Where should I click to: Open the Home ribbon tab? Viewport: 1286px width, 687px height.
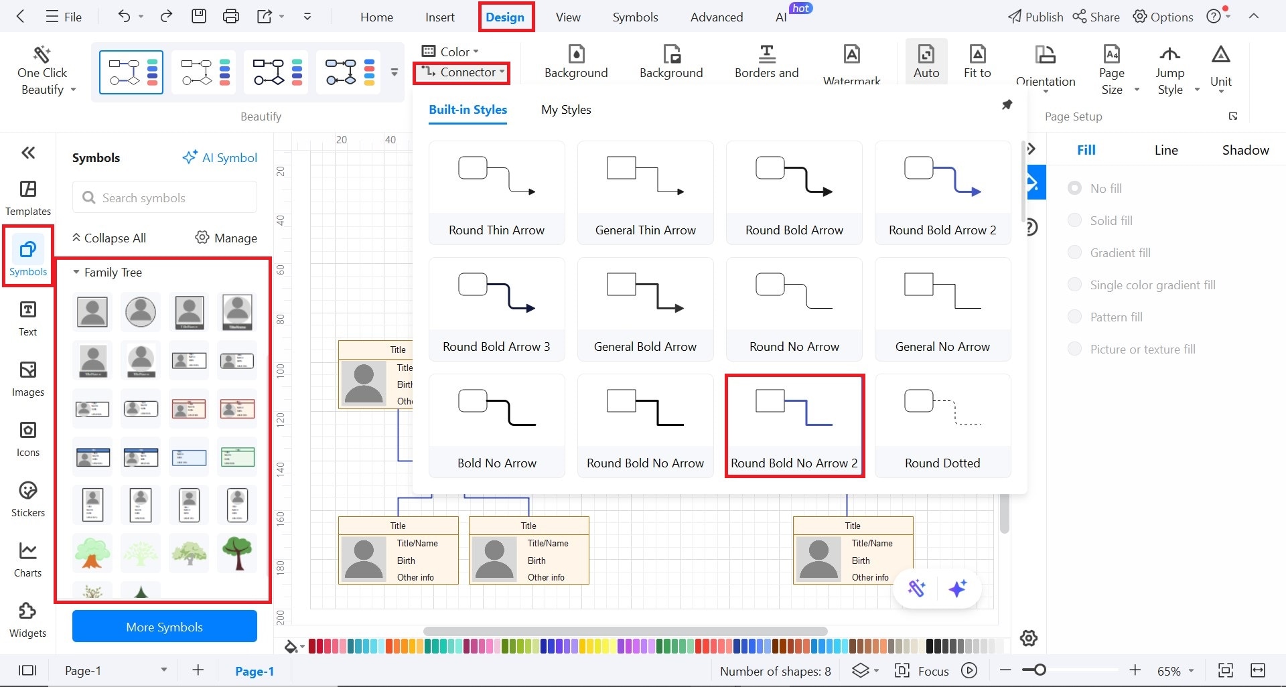click(x=376, y=17)
